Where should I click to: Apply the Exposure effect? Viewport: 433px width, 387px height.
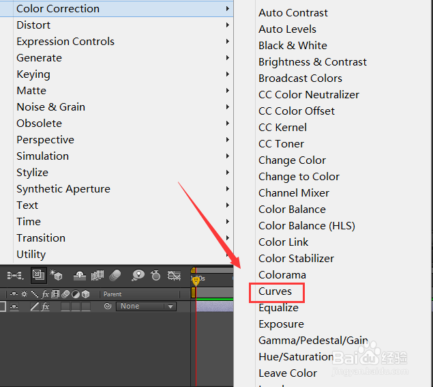coord(281,324)
